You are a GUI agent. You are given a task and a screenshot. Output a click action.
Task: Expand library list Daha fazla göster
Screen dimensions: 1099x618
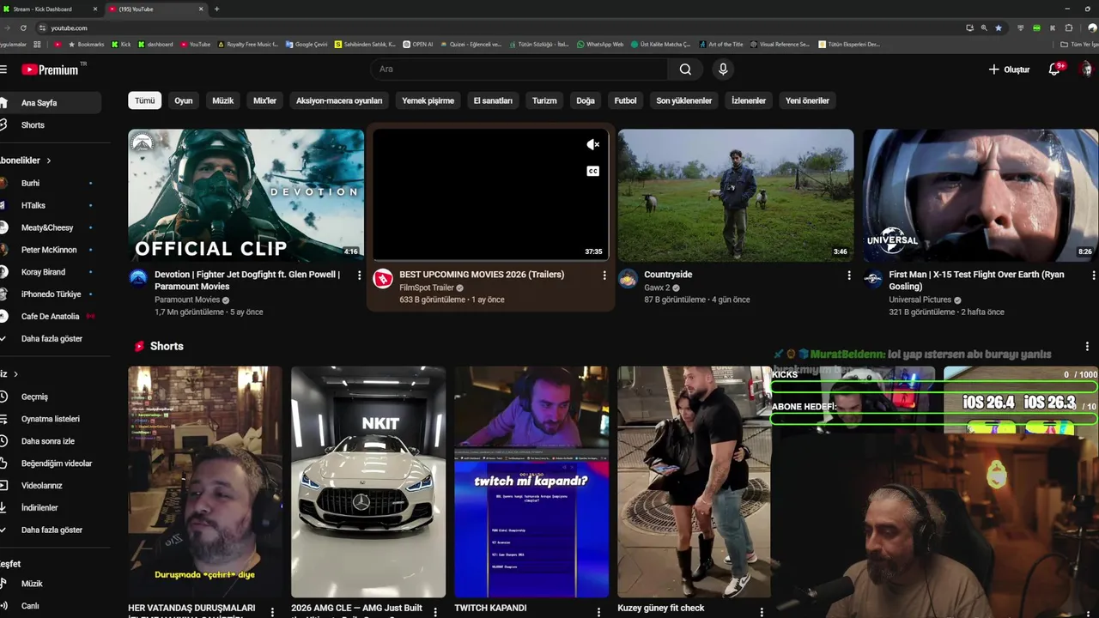52,530
